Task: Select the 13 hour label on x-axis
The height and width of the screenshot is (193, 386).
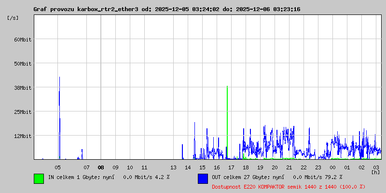Action: click(173, 167)
